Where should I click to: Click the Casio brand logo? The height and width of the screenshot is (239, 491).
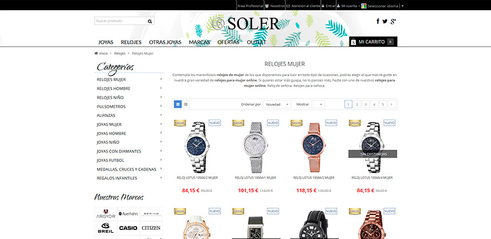pyautogui.click(x=128, y=228)
